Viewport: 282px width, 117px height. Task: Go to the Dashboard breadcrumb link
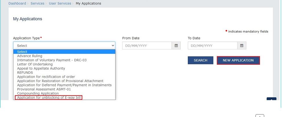[x=17, y=3]
